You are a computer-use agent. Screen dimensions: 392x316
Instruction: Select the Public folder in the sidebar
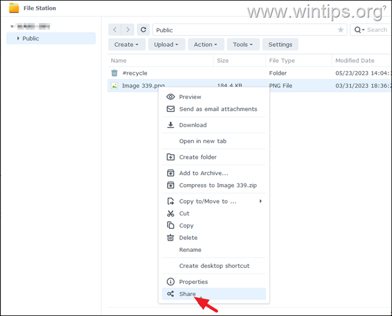tap(51, 38)
